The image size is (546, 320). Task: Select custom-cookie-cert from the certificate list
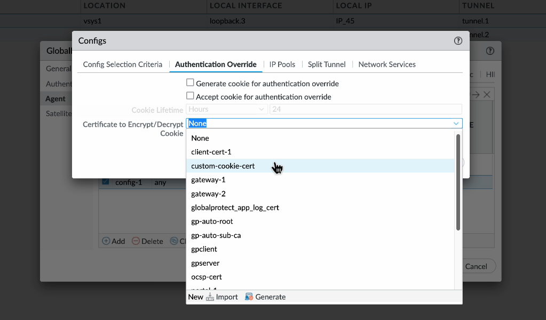pyautogui.click(x=223, y=166)
